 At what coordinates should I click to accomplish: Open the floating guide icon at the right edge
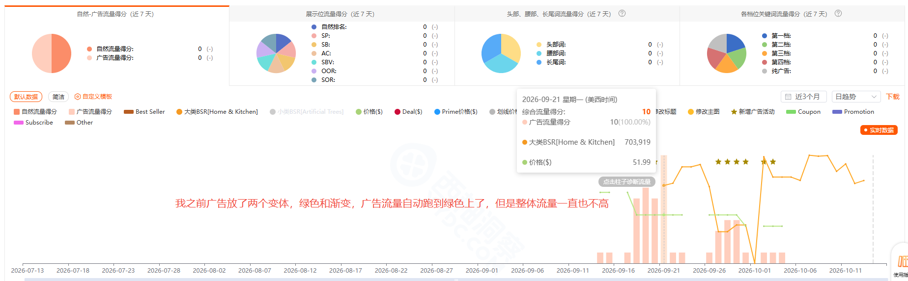[x=902, y=261]
